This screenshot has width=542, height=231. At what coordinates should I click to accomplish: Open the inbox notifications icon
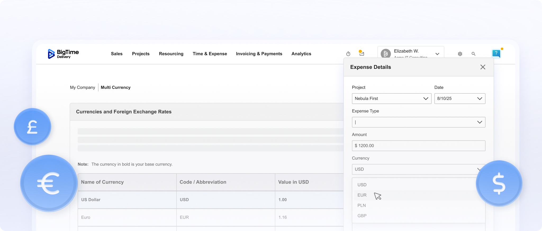pyautogui.click(x=362, y=54)
